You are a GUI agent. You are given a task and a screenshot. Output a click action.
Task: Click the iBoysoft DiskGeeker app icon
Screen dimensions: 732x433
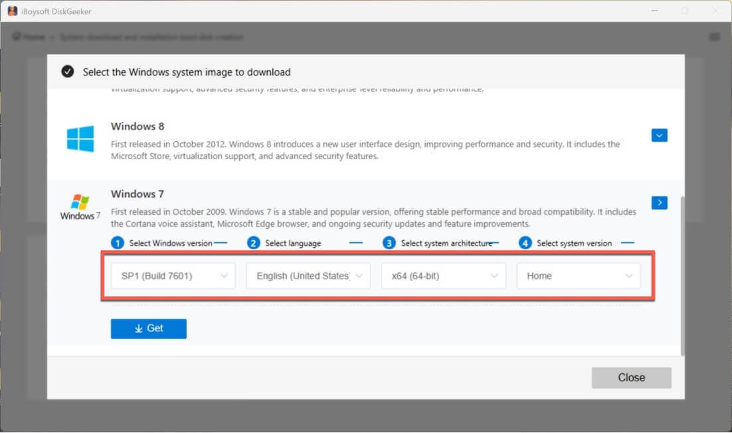point(13,11)
